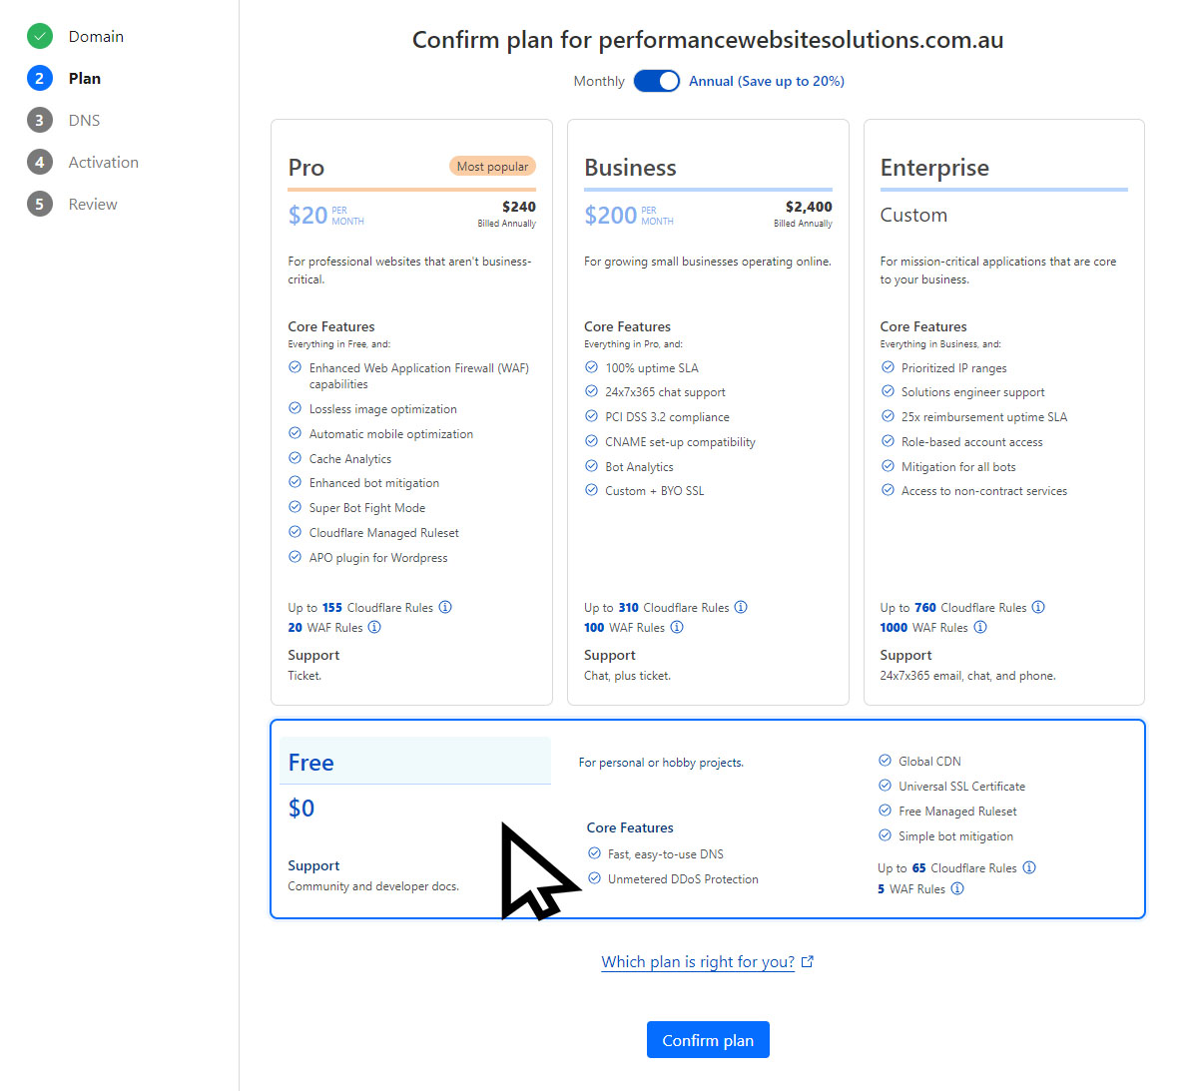This screenshot has width=1196, height=1091.
Task: Open the Cloudflare Rules info tooltip in Pro plan
Action: 445,607
